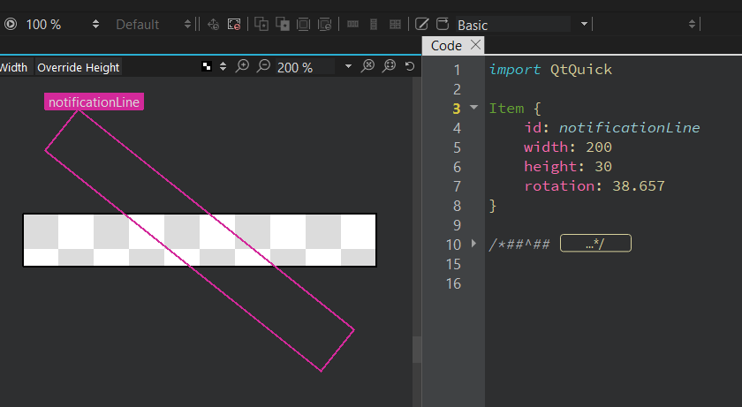742x407 pixels.
Task: Click the edit pencil square icon
Action: (421, 24)
